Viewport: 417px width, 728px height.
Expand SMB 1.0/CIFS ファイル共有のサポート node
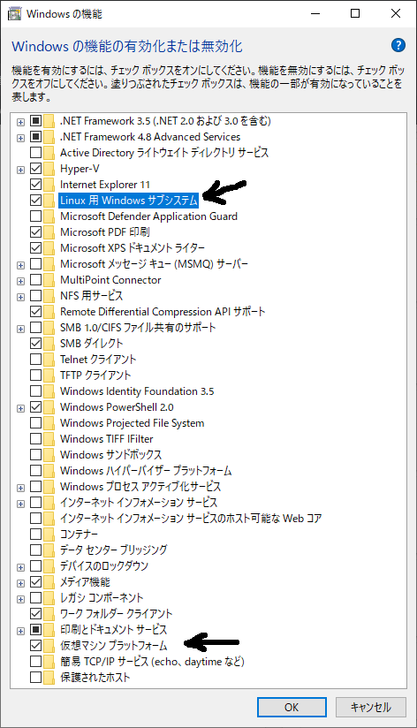pyautogui.click(x=20, y=329)
